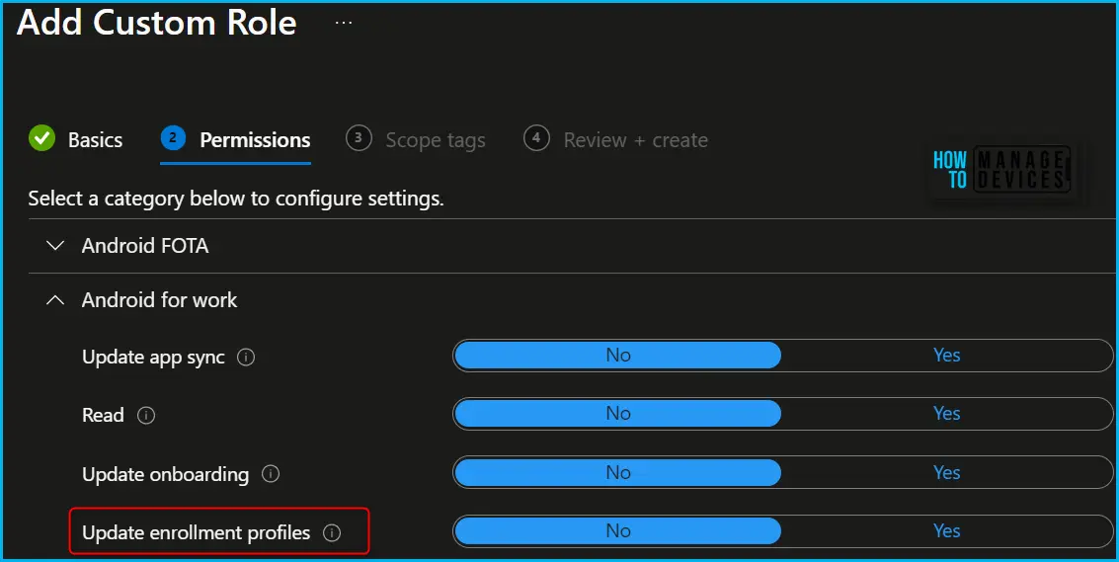Switch to the Basics tab
Screen dimensions: 1119x562
coord(95,140)
